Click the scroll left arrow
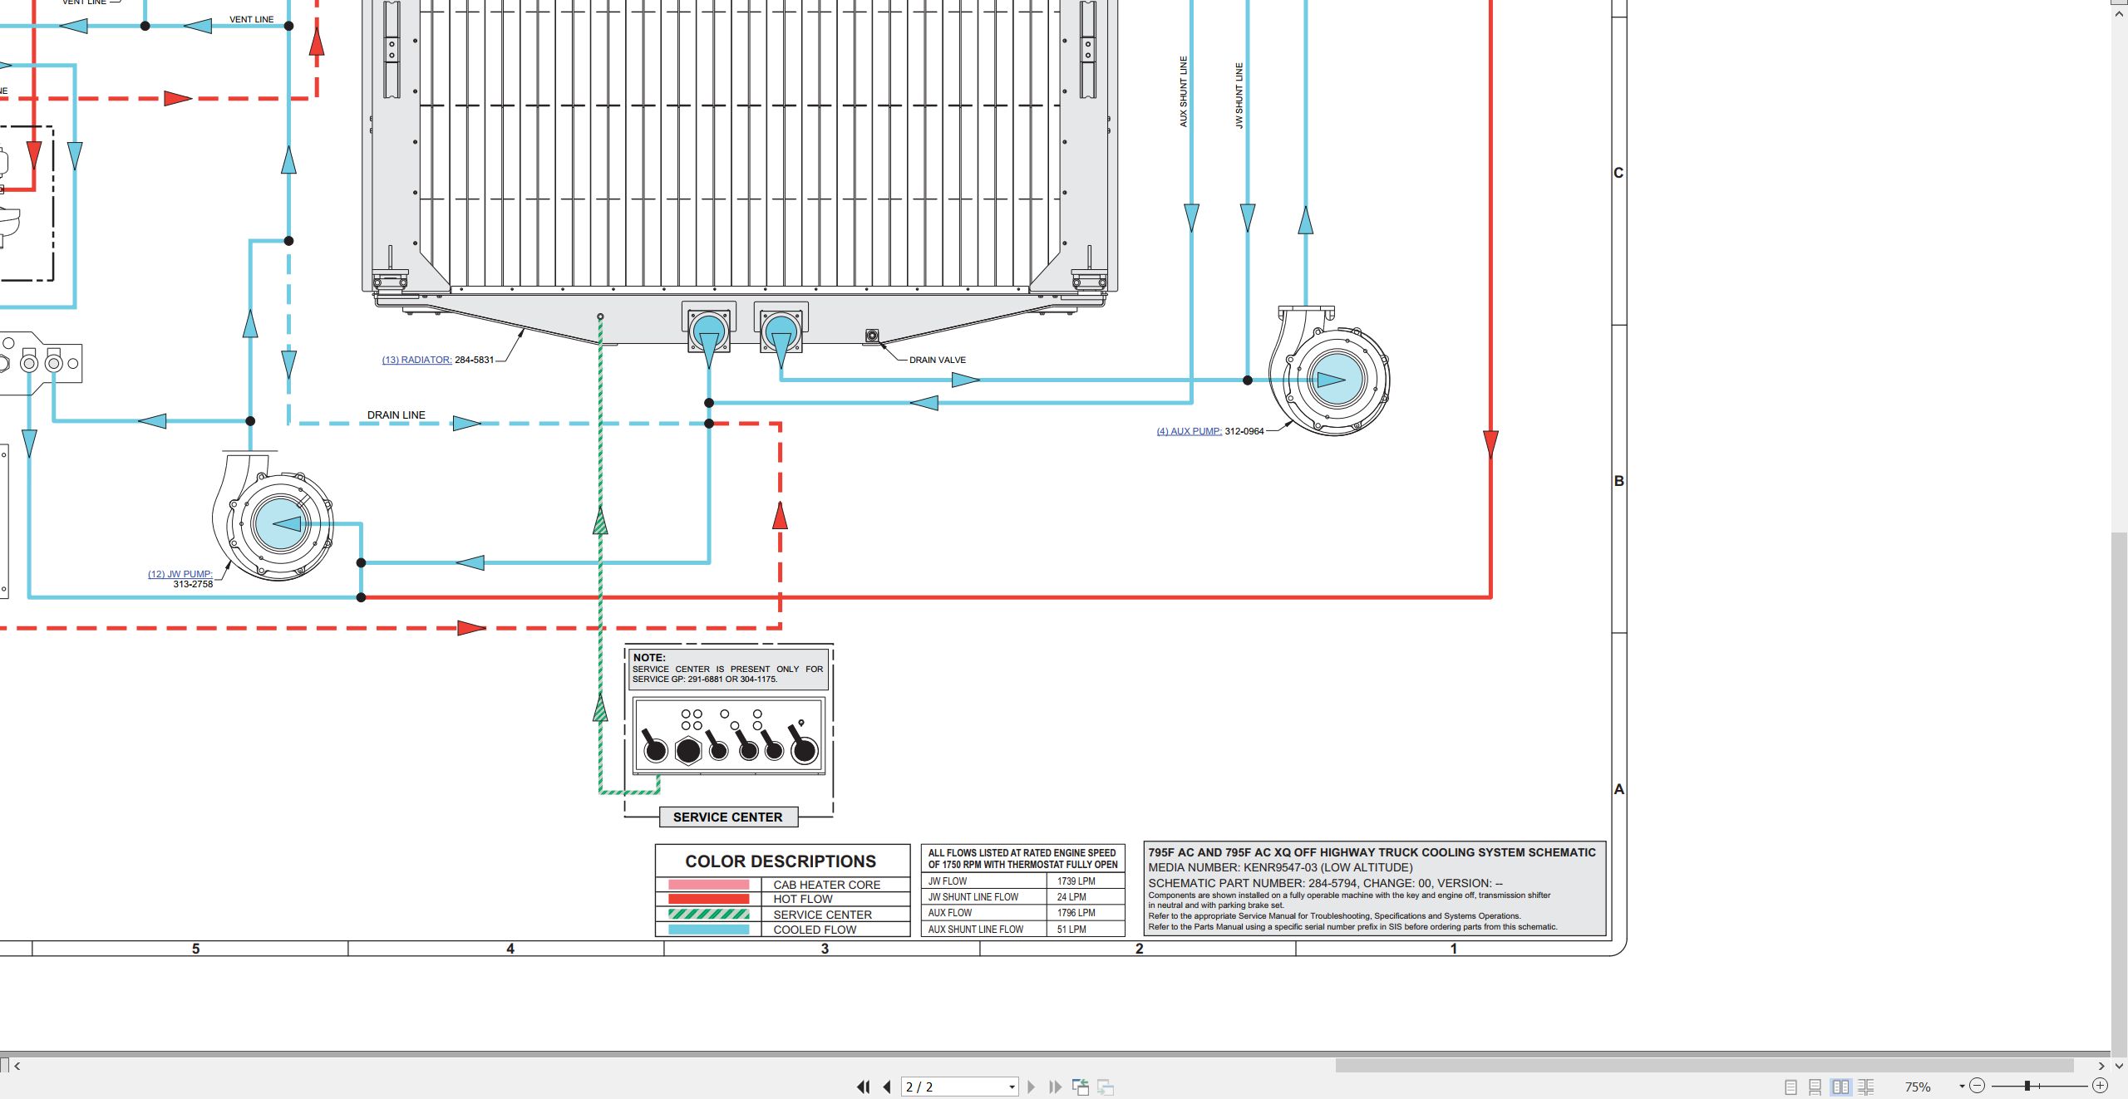This screenshot has width=2128, height=1099. [17, 1066]
